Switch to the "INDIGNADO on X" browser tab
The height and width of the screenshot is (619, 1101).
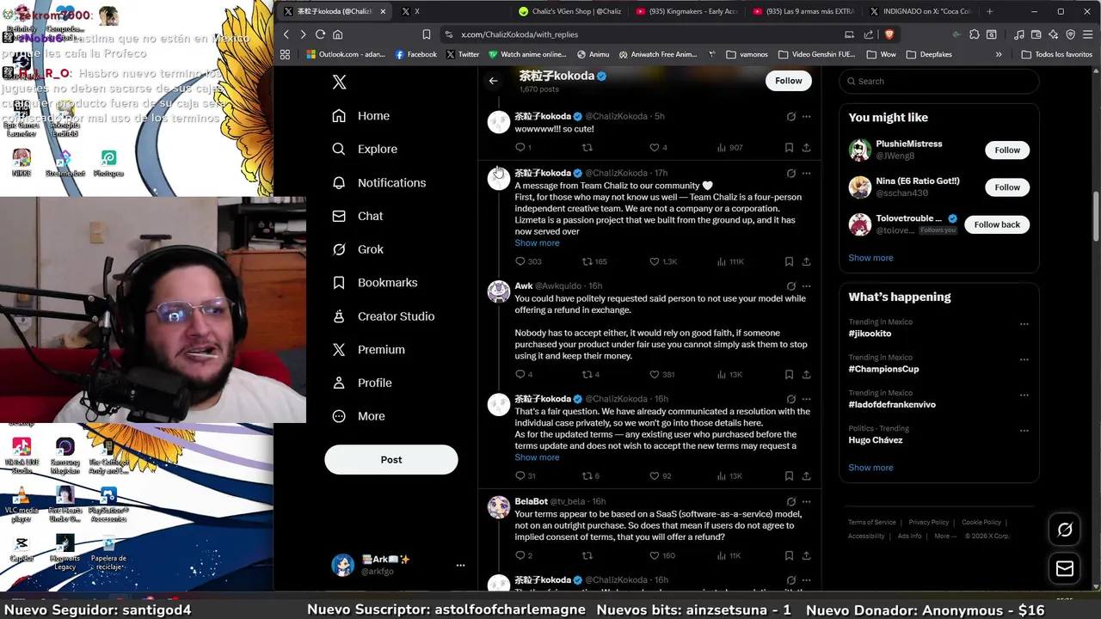[x=920, y=11]
